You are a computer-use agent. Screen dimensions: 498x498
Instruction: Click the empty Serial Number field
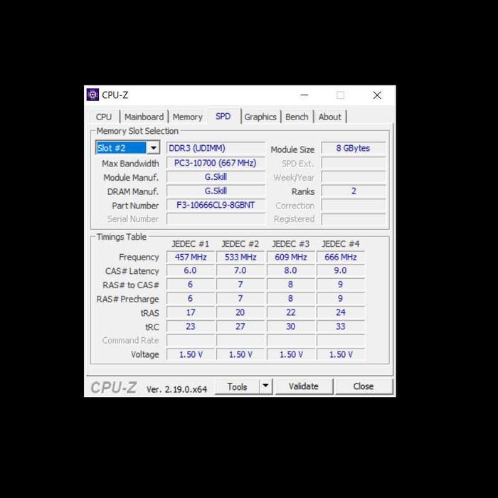(216, 219)
